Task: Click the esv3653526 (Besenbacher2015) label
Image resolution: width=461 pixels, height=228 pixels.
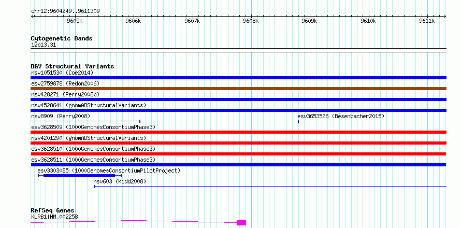Action: [341, 116]
